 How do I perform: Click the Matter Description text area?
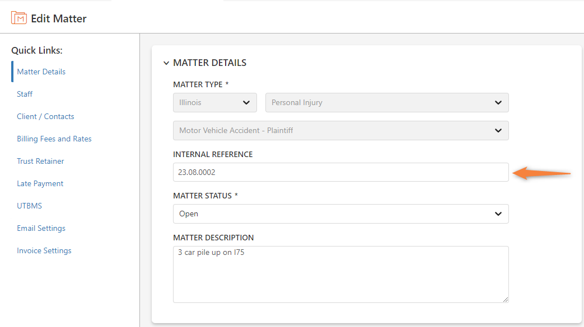pos(341,274)
